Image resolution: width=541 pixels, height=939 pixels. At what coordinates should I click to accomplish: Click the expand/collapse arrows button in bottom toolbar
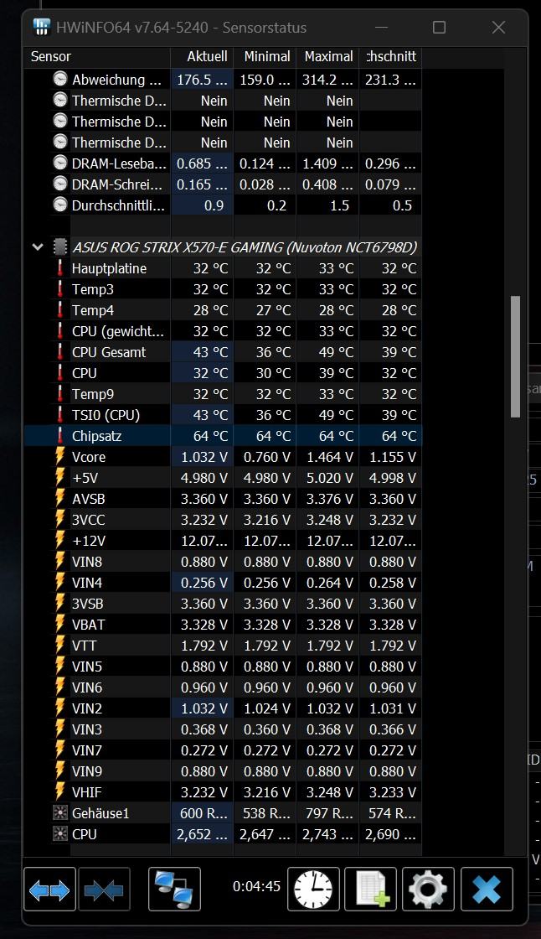click(x=49, y=890)
